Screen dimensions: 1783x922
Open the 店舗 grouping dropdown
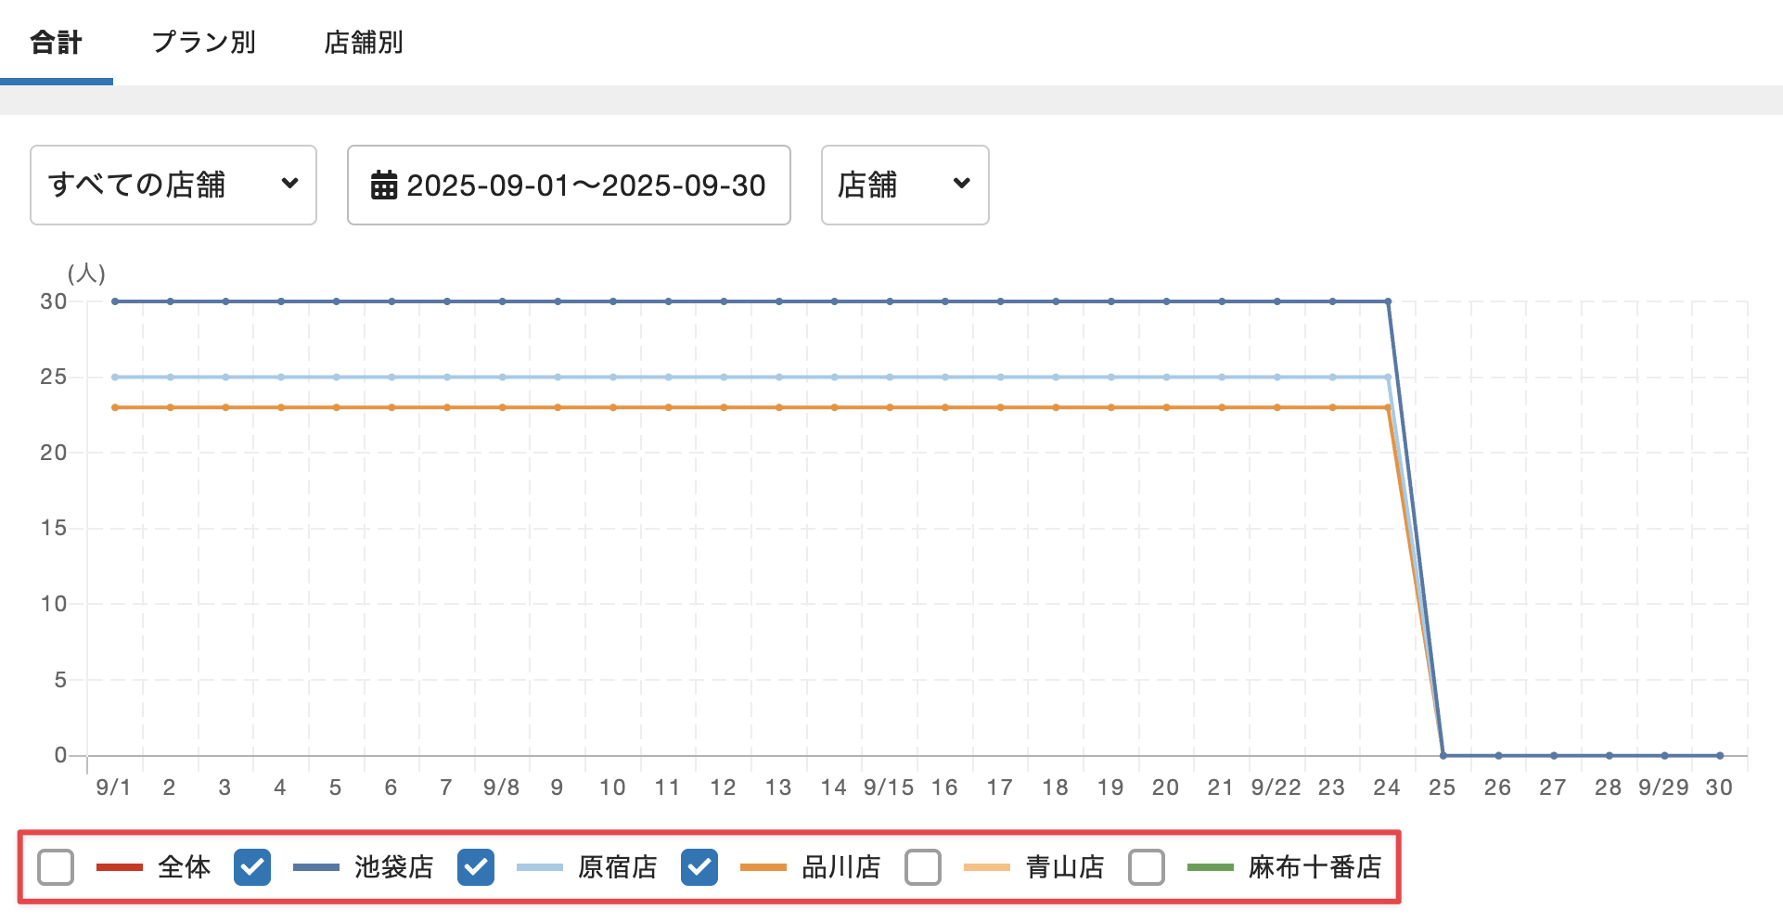point(904,185)
